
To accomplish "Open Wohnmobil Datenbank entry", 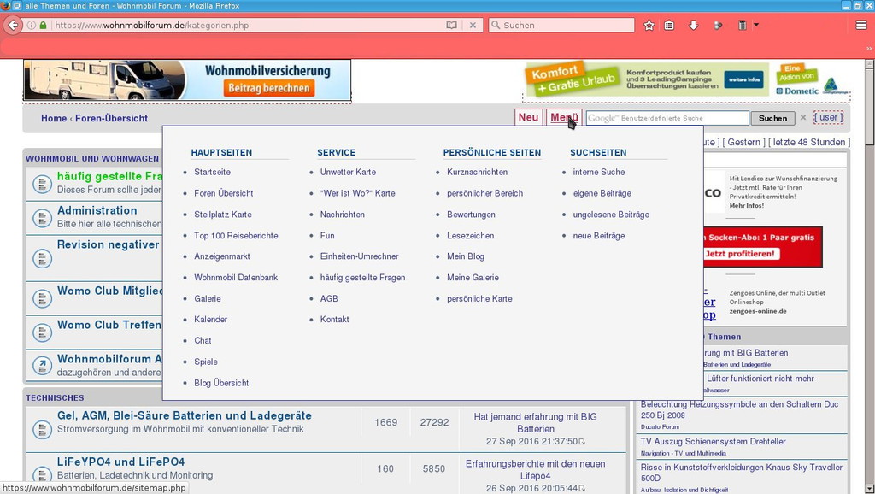I will [236, 278].
